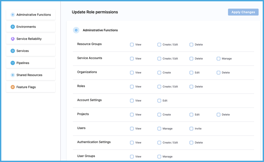Viewport: 264px width, 162px height.
Task: Click the Service Reliability purple icon
Action: click(x=13, y=39)
